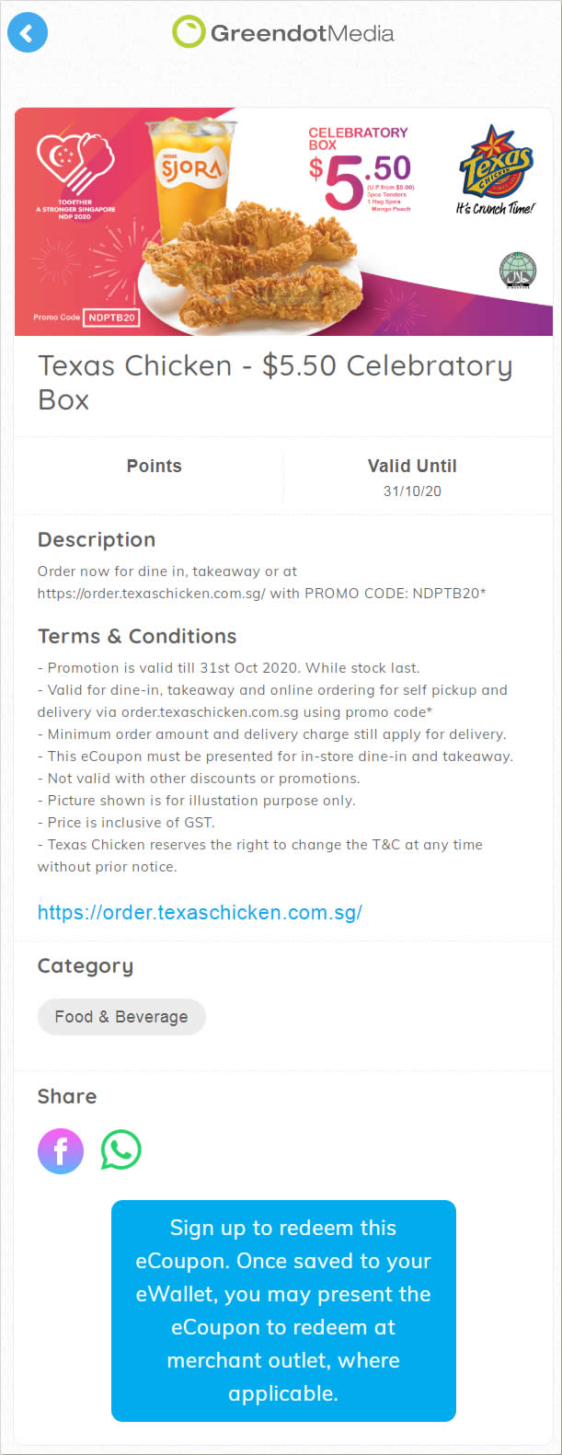The height and width of the screenshot is (1455, 562).
Task: Click the Description section heading
Action: coord(97,540)
